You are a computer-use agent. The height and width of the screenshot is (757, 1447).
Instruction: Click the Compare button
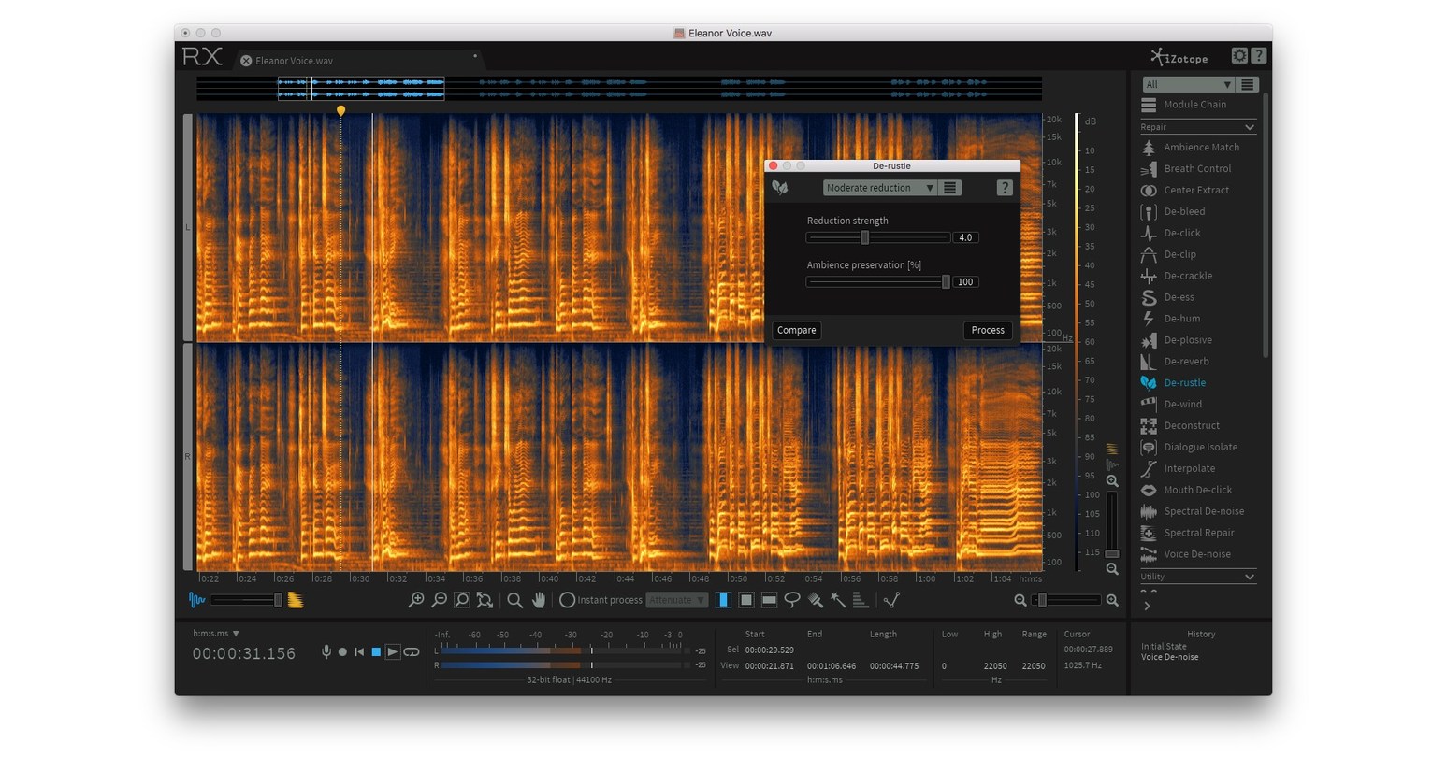coord(796,330)
